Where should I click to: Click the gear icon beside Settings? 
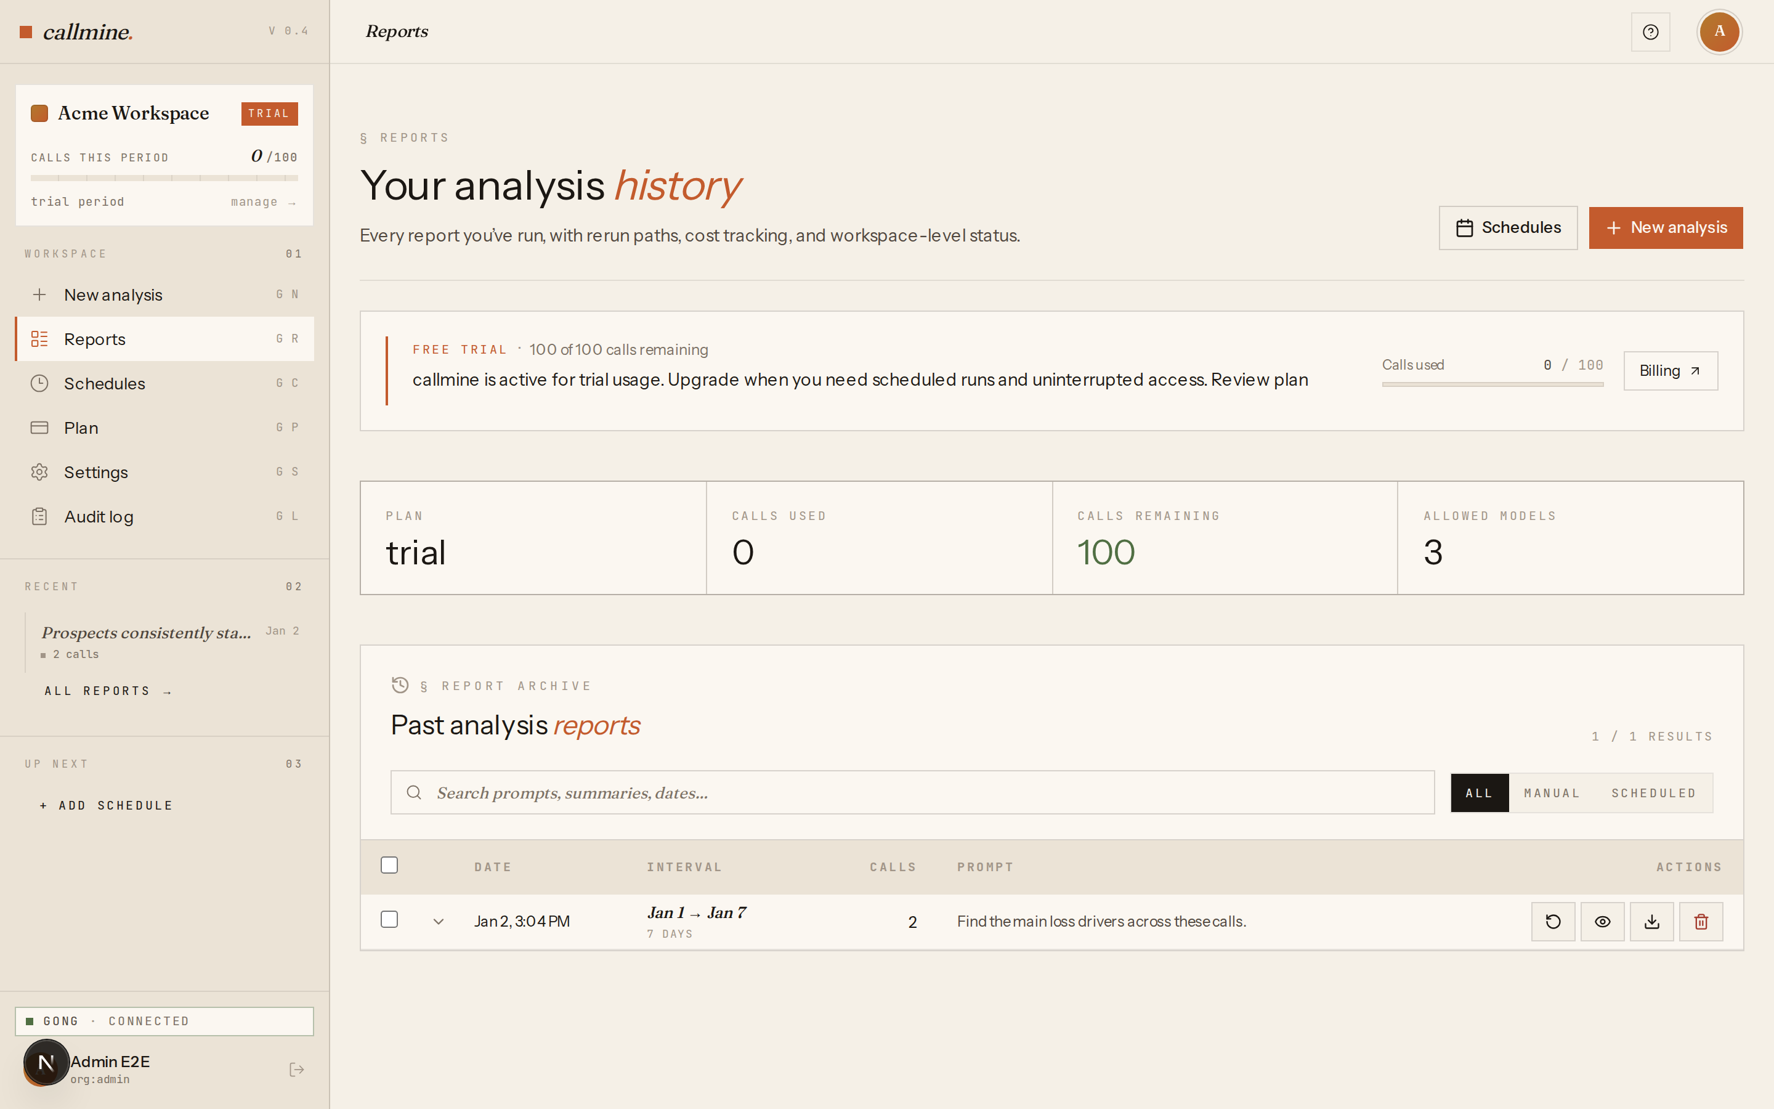(39, 471)
